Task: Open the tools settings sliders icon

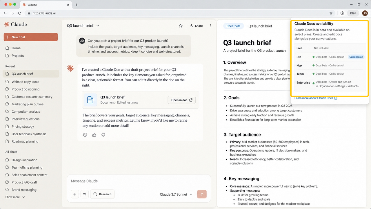Action: 85,194
